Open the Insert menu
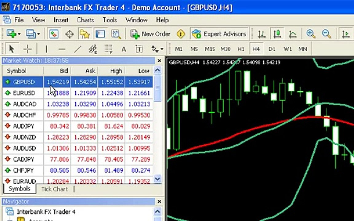Screen dimensions: 354x221 click(x=61, y=20)
